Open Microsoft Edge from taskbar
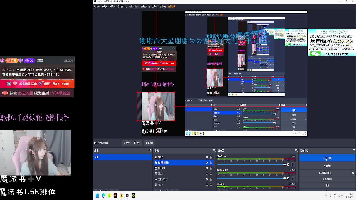The image size is (356, 200). (103, 196)
